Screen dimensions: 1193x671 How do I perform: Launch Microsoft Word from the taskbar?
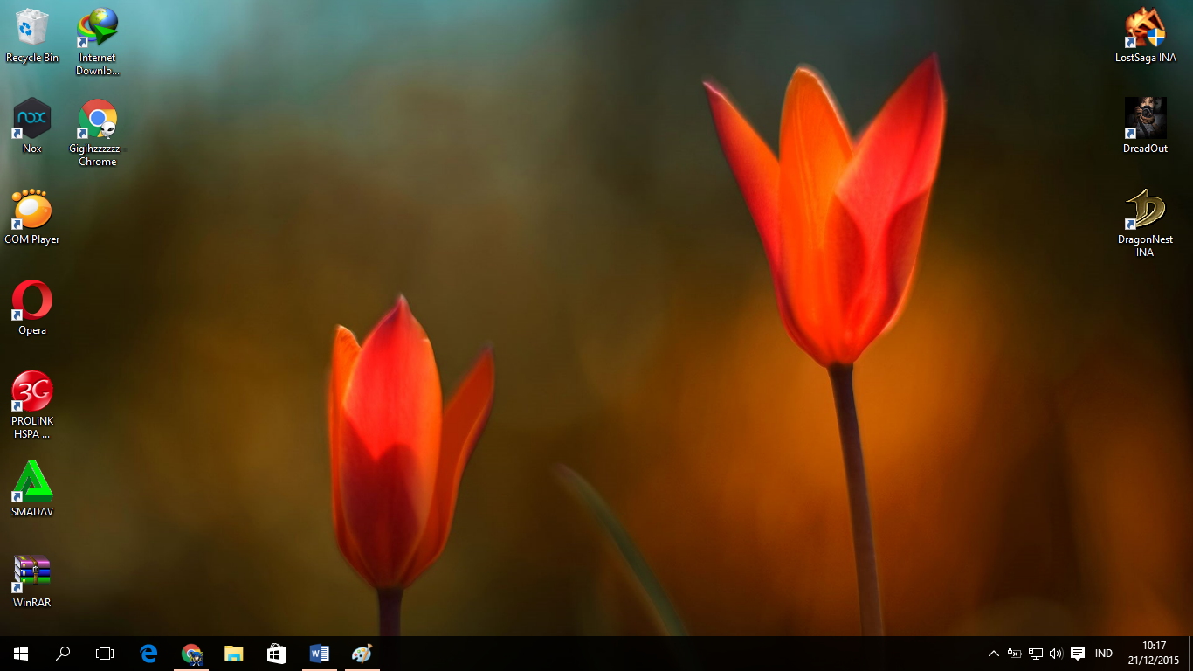pyautogui.click(x=319, y=653)
